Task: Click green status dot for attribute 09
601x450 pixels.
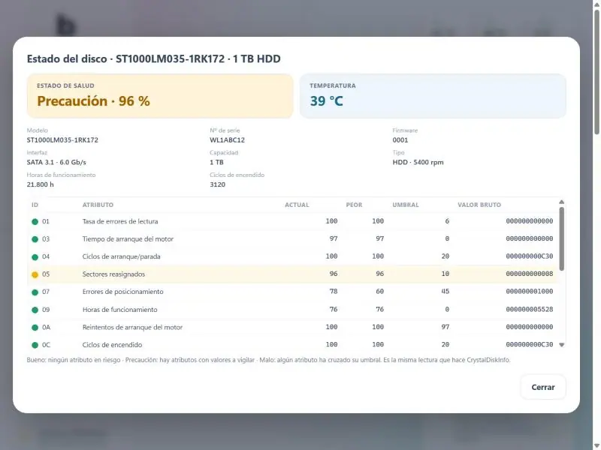Action: pyautogui.click(x=35, y=310)
